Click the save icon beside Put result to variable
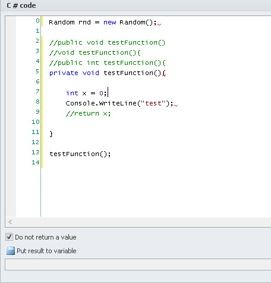Screen dimensions: 271x283 pos(11,251)
